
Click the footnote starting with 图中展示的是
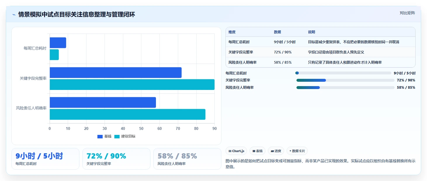click(320, 164)
